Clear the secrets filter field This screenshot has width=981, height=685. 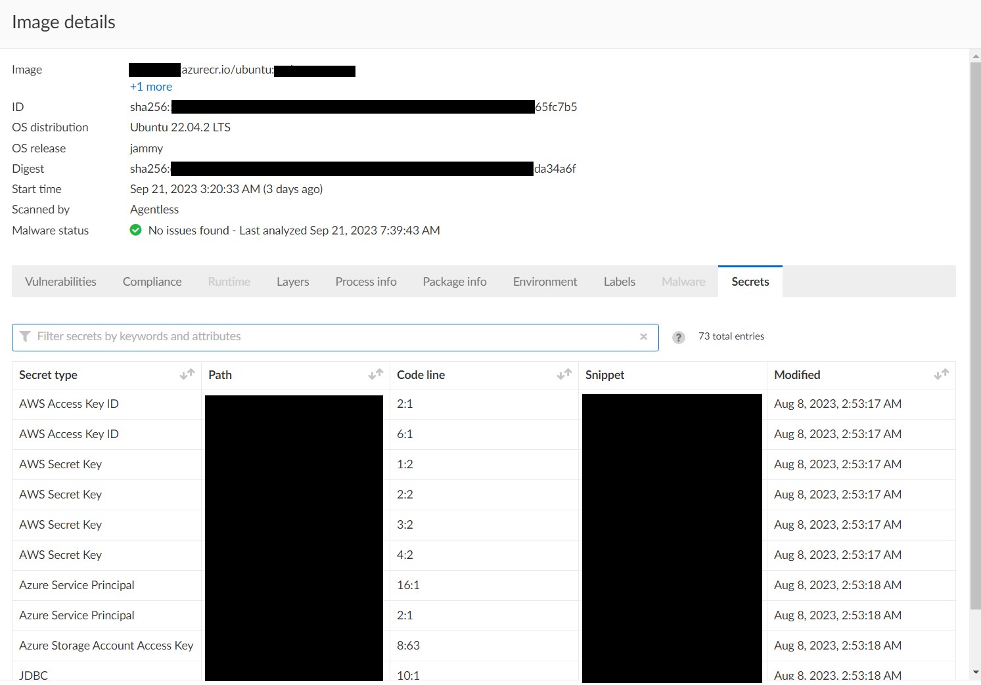(x=643, y=337)
